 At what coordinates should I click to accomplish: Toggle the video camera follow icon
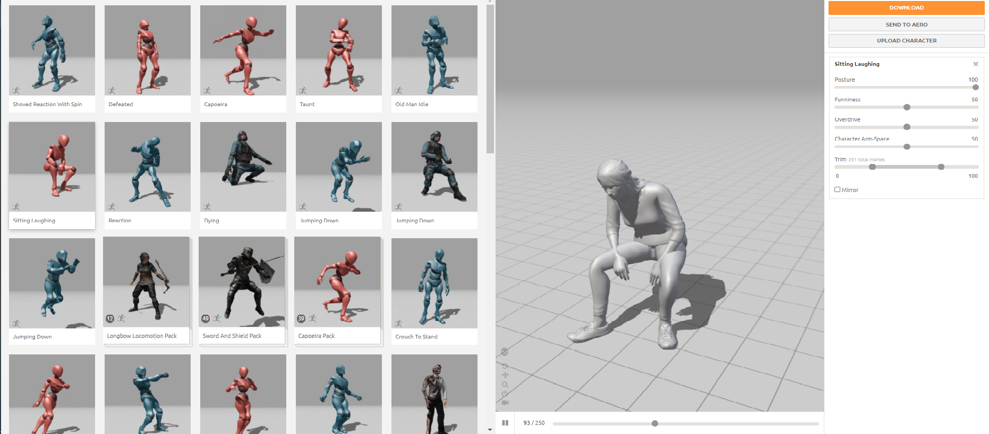(x=505, y=403)
